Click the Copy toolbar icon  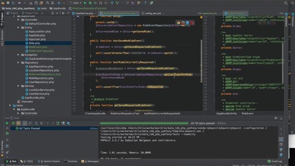[x=36, y=3]
